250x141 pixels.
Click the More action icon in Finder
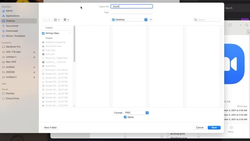pyautogui.click(x=231, y=127)
